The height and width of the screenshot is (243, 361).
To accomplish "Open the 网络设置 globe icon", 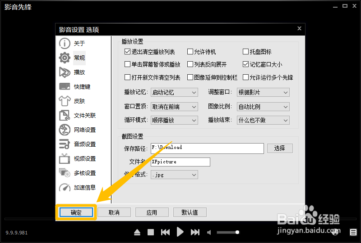I will pyautogui.click(x=65, y=130).
